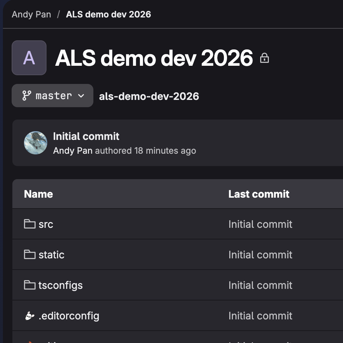Click the branch icon in selector

[27, 96]
